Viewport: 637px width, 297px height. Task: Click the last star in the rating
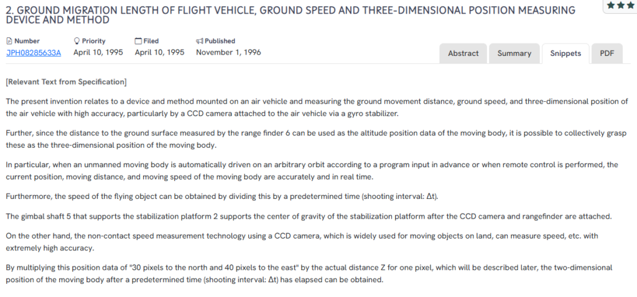click(630, 6)
